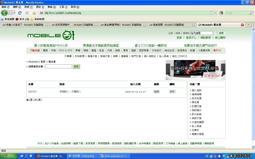Switch to the second tab ending 聊天
The width and height of the screenshot is (255, 159).
pos(74,25)
